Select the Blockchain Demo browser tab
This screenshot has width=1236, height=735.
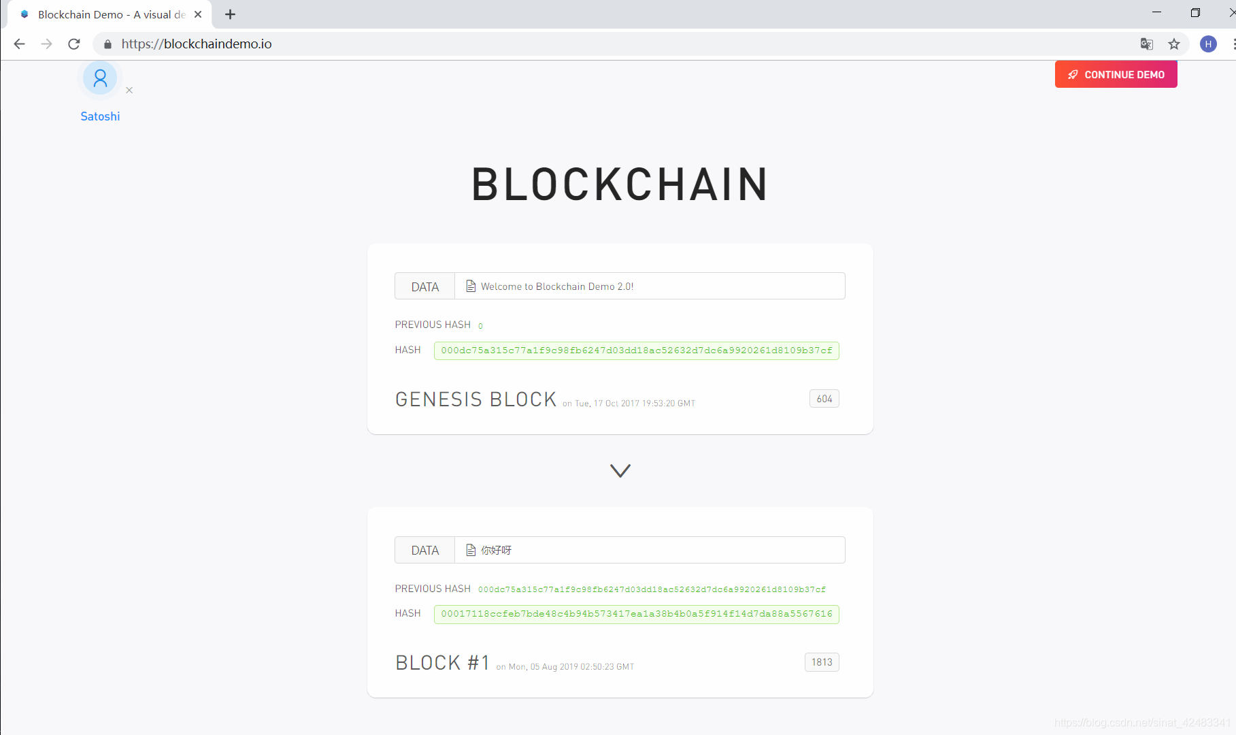point(109,14)
